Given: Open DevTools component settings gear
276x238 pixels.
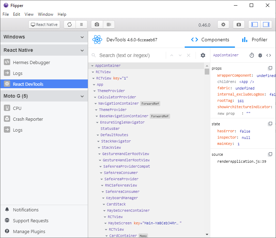Looking at the screenshot, I should (203, 55).
